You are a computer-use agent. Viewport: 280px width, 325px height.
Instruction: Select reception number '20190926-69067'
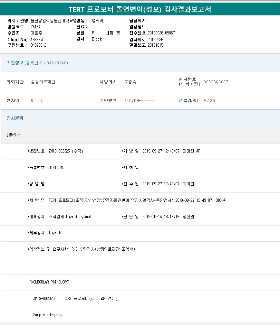161,33
